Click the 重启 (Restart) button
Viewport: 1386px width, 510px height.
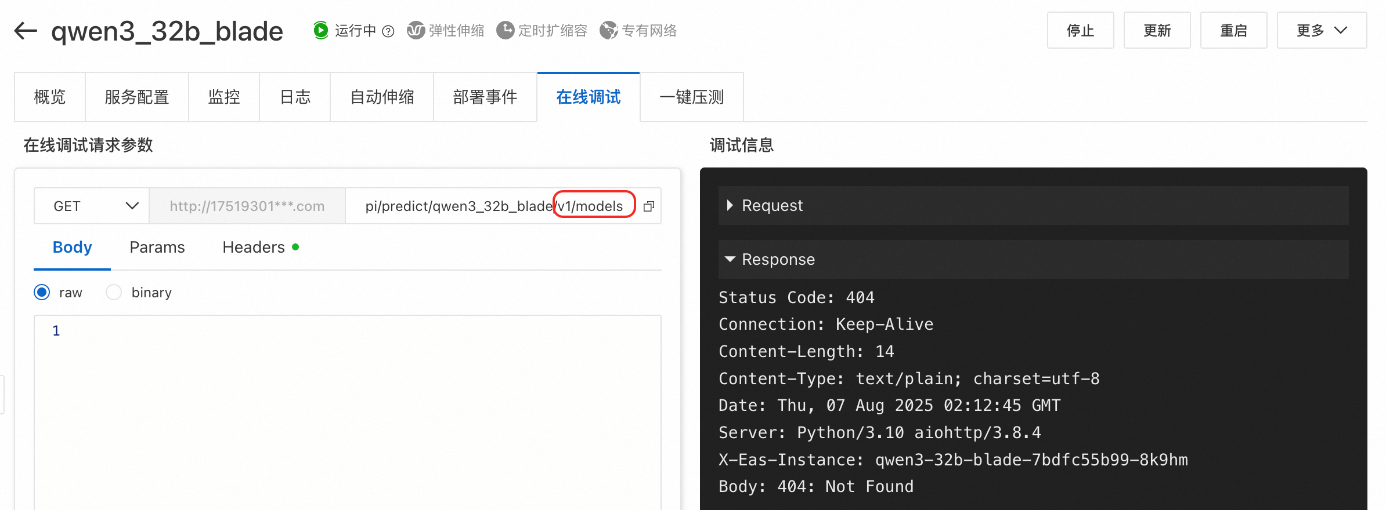(1233, 31)
